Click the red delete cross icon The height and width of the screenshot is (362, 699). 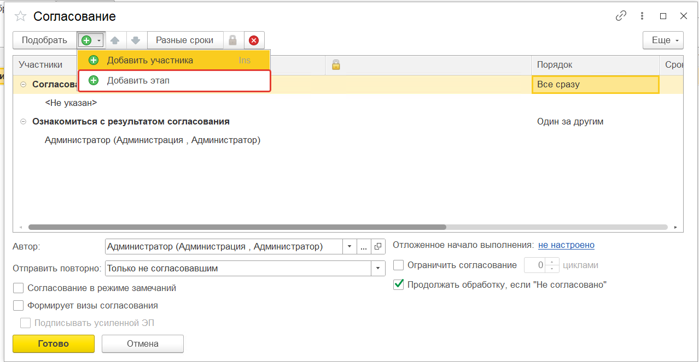[254, 40]
